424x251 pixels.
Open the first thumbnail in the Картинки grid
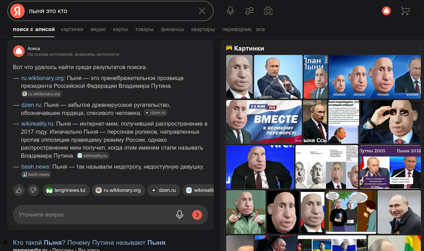point(239,77)
